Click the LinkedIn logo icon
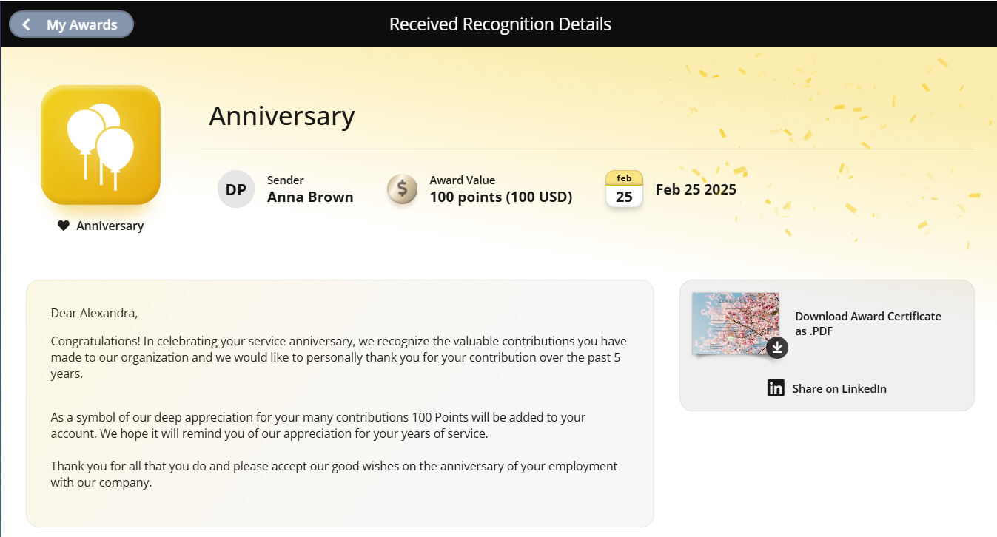997x537 pixels. [x=776, y=388]
